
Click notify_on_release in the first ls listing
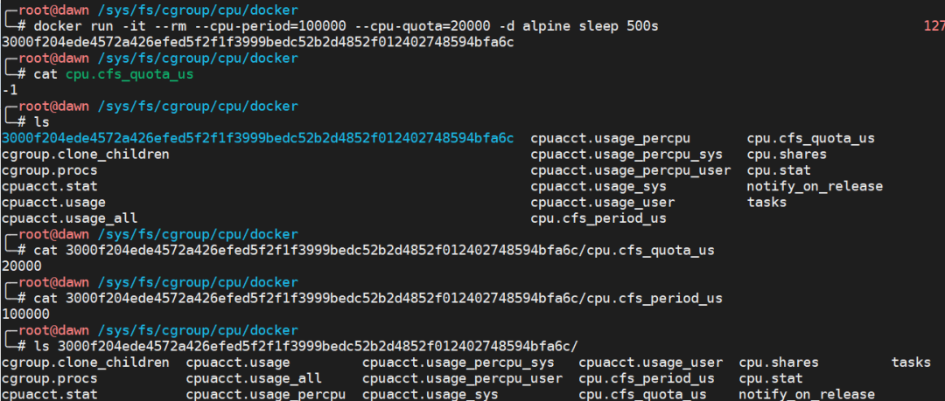[x=815, y=186]
